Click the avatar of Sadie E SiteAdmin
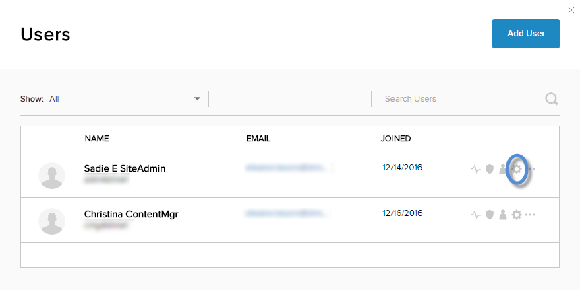This screenshot has width=580, height=290. point(52,175)
